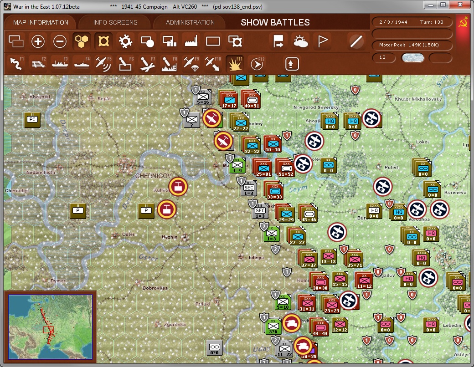This screenshot has height=367, width=474.
Task: Select the 45=46 unit stack
Action: pos(308,213)
